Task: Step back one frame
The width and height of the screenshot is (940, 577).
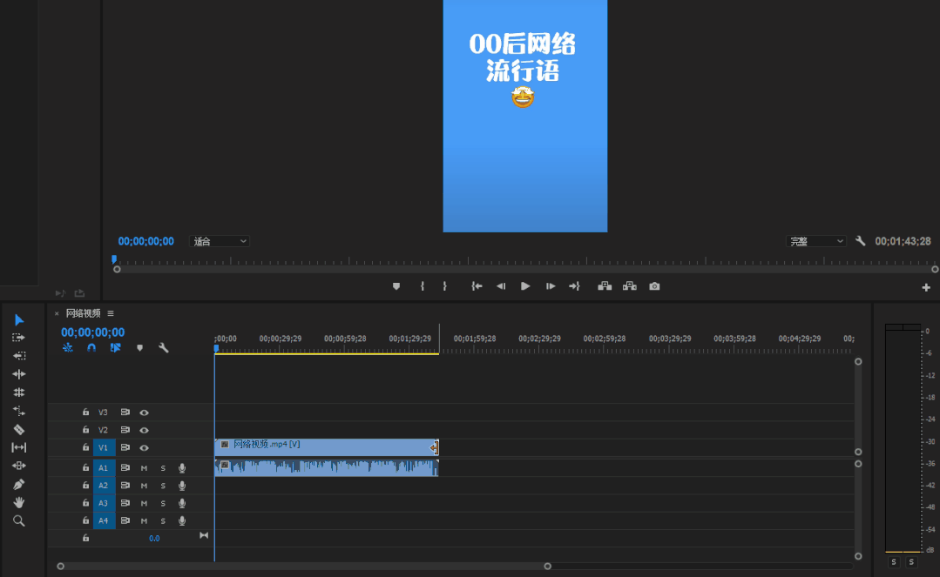Action: point(501,286)
